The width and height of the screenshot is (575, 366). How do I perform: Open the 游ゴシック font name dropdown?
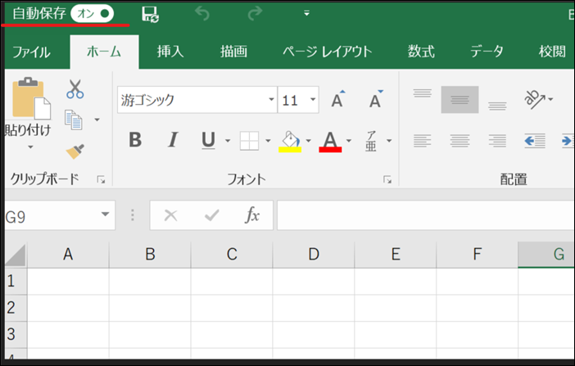click(271, 99)
